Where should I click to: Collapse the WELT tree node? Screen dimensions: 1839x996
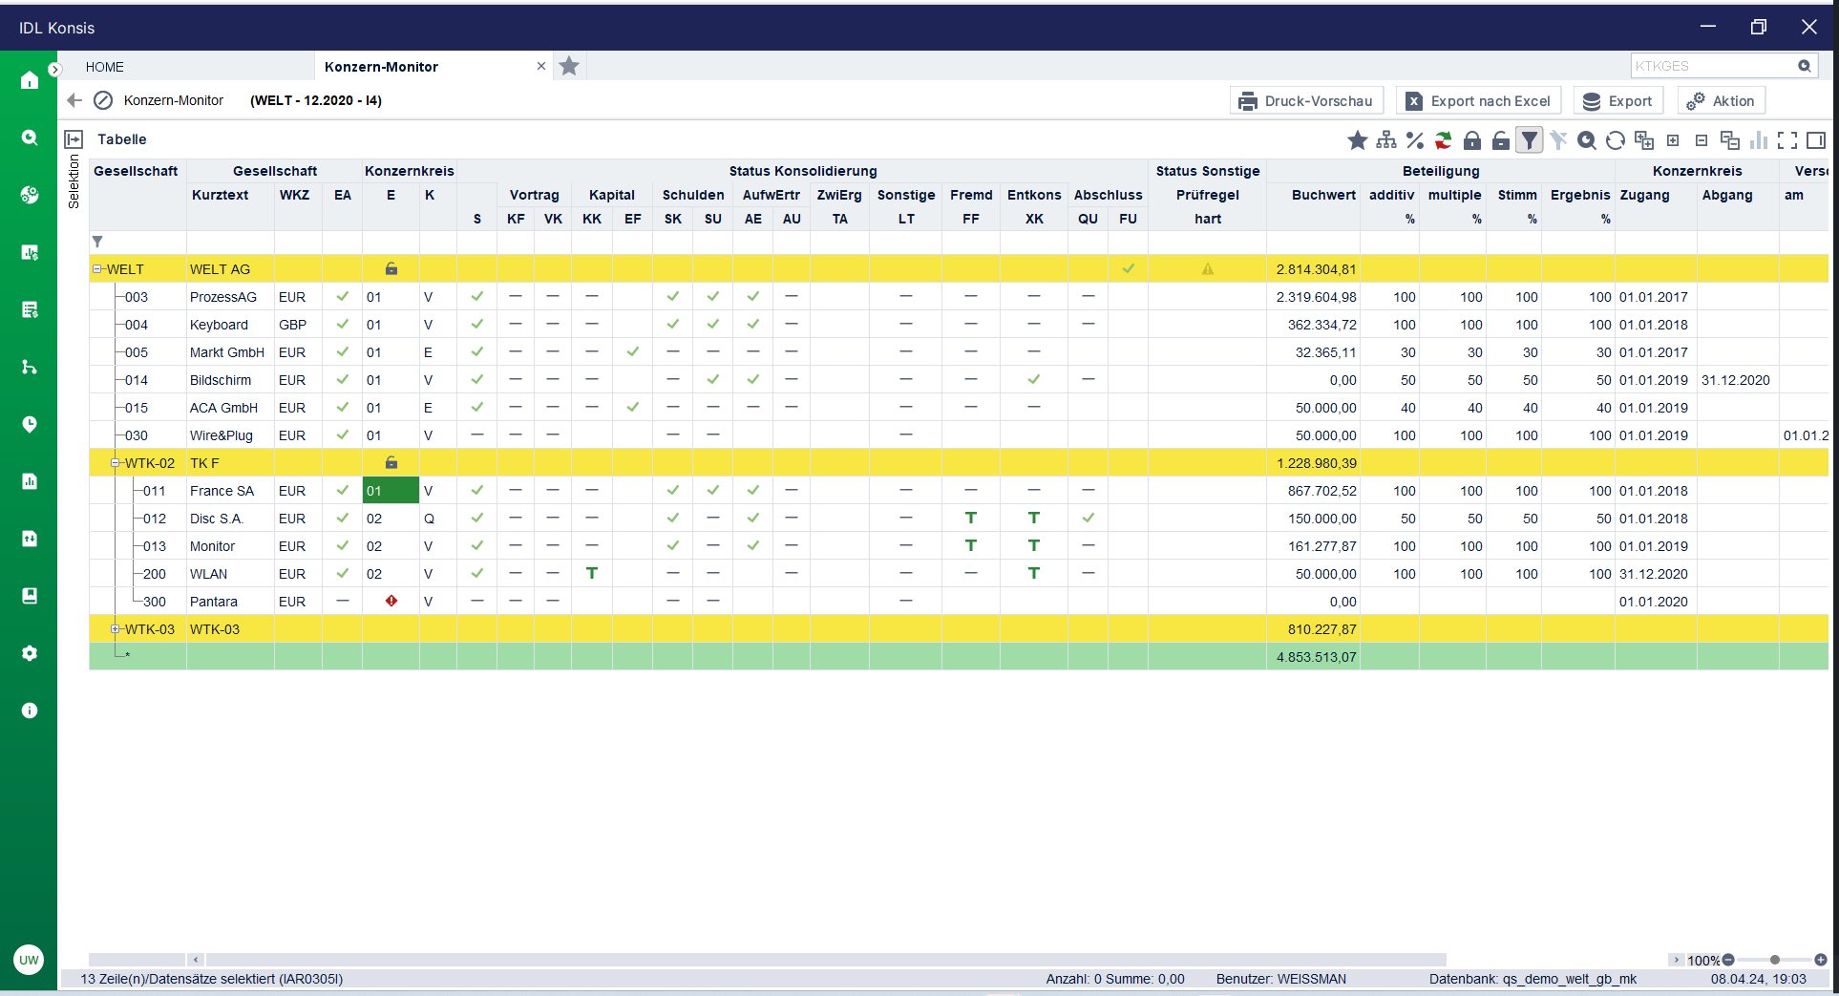[97, 269]
